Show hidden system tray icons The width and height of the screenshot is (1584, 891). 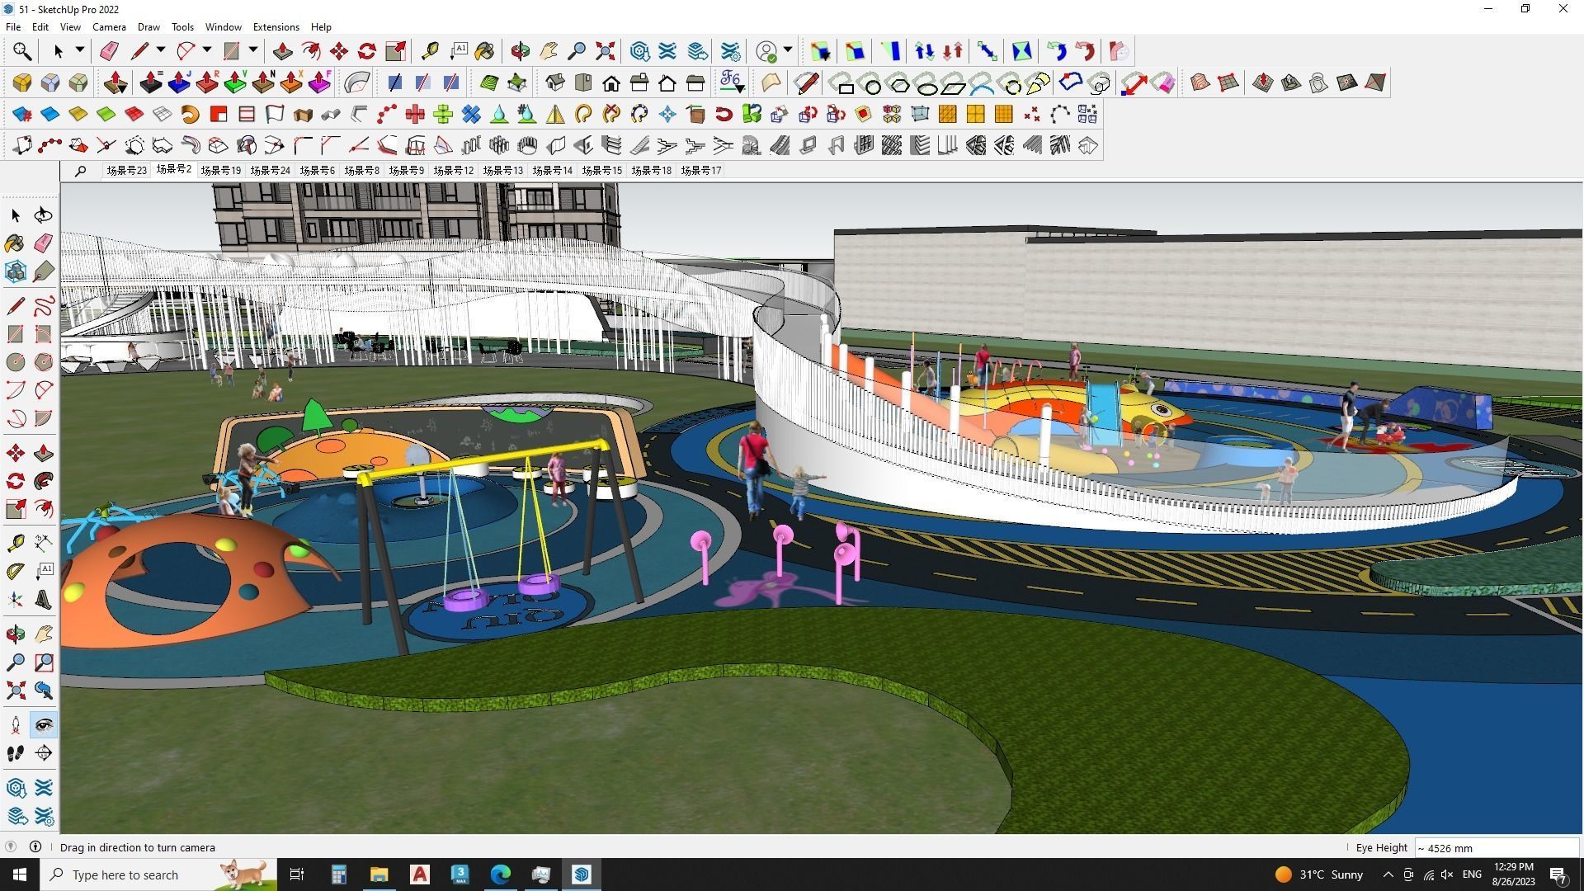tap(1388, 874)
